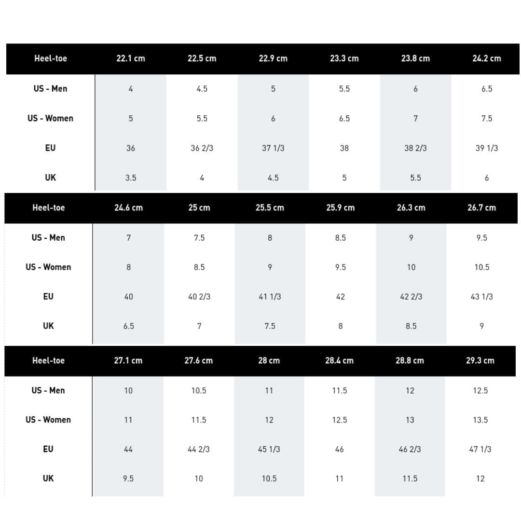
Task: Select the EU 44 2/3 cell
Action: (x=198, y=449)
